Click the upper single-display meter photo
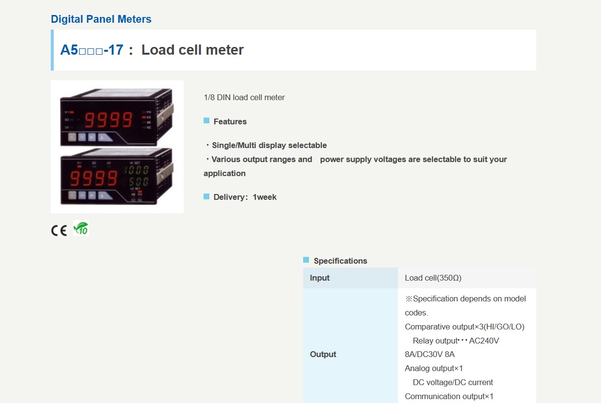Image resolution: width=601 pixels, height=403 pixels. (116, 117)
